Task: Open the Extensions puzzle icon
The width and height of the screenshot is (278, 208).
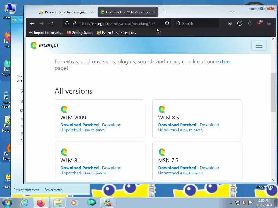Action: [250, 23]
